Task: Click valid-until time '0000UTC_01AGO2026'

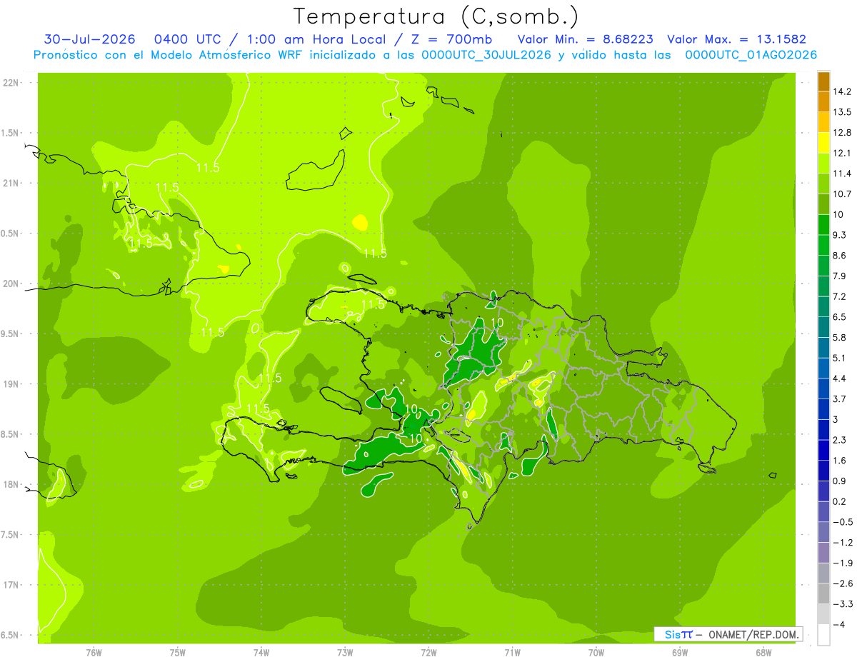Action: click(x=751, y=55)
